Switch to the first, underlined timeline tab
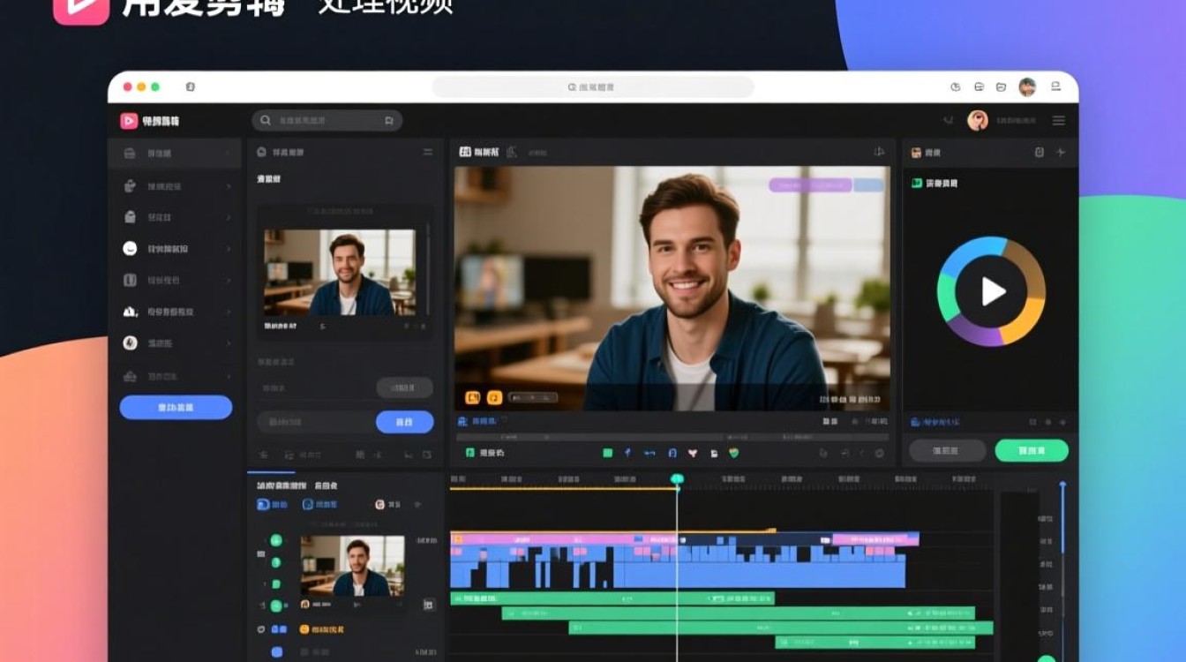 pos(281,485)
